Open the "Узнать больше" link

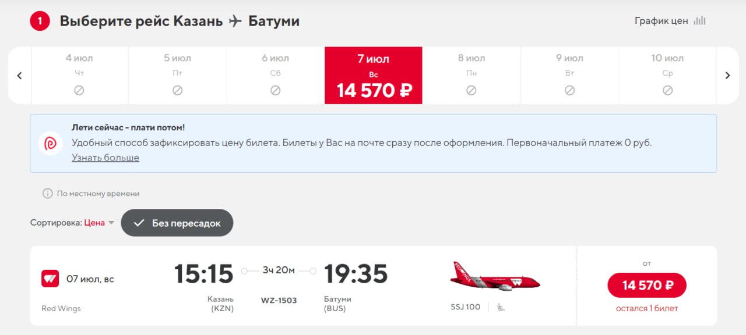click(x=105, y=158)
